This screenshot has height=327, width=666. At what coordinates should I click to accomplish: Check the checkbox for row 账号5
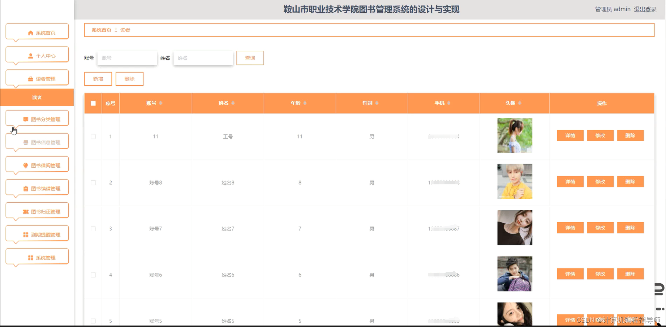pos(93,321)
